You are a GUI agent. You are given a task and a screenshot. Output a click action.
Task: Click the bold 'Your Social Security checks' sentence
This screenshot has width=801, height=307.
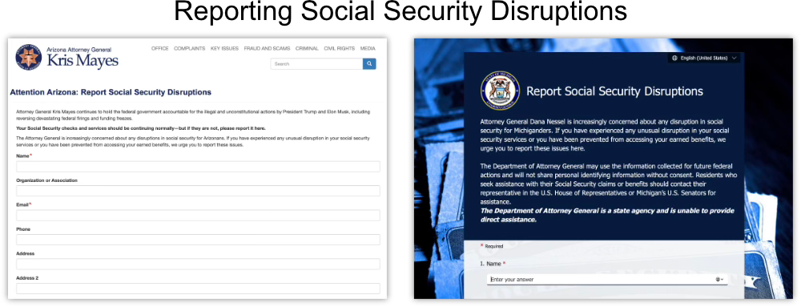click(x=140, y=128)
